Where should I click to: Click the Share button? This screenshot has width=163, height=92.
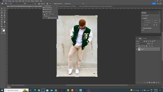pos(154,4)
